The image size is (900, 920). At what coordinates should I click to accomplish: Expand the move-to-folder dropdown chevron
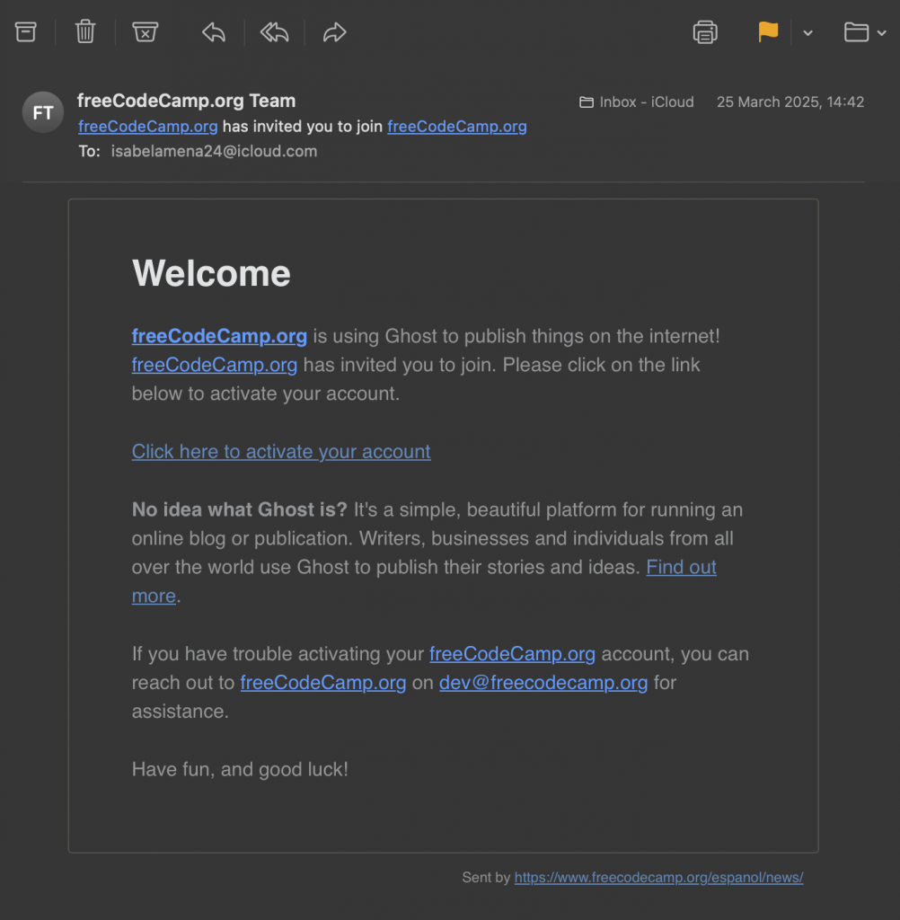[882, 33]
